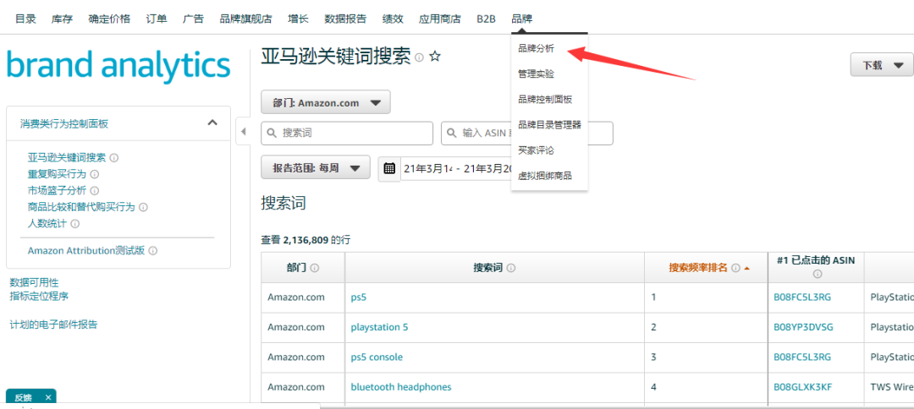Open the 库存 menu
This screenshot has height=409, width=914.
[x=63, y=19]
